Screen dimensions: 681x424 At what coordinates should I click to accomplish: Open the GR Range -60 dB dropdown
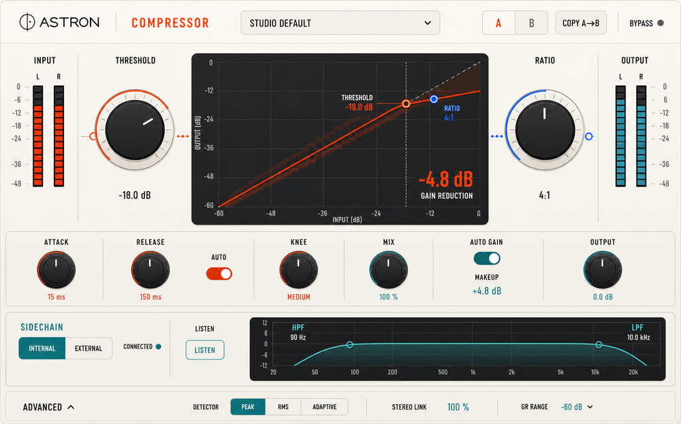tap(577, 407)
